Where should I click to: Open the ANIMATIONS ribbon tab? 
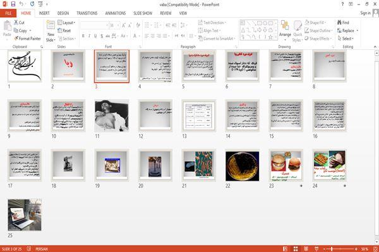pyautogui.click(x=116, y=13)
